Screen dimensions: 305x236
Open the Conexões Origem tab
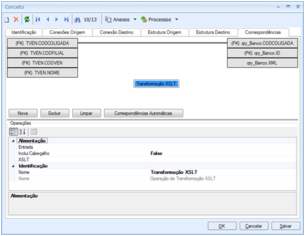pyautogui.click(x=67, y=32)
